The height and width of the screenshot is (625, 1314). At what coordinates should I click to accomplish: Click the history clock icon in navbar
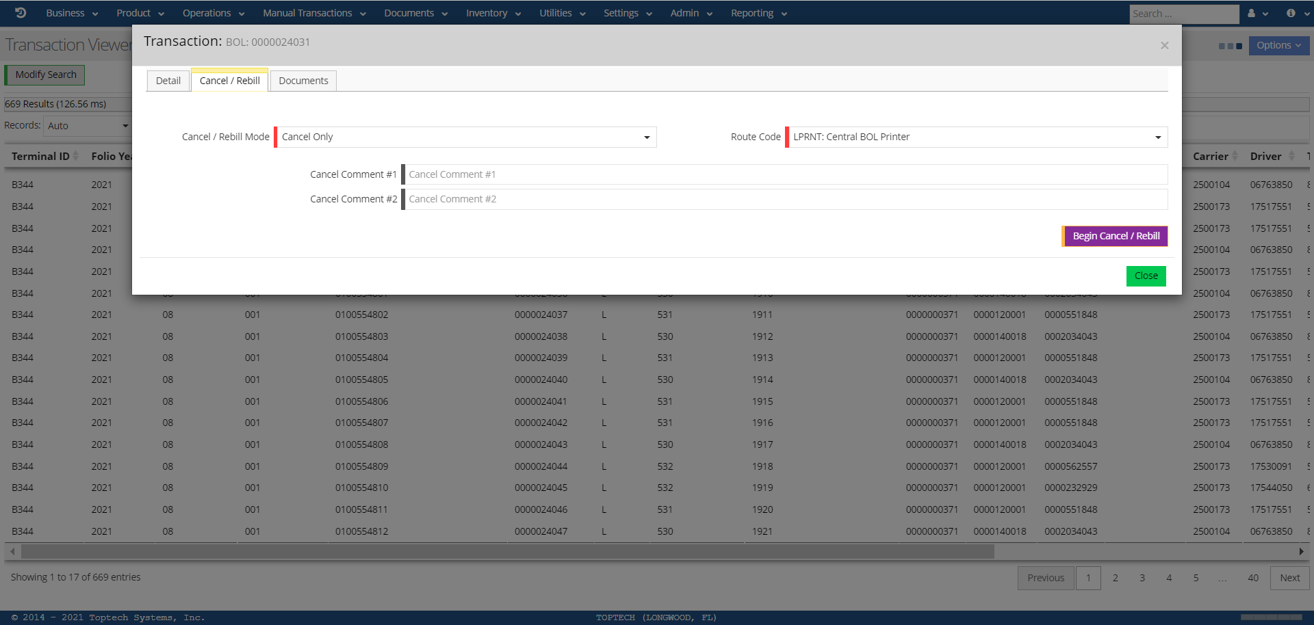[x=21, y=13]
